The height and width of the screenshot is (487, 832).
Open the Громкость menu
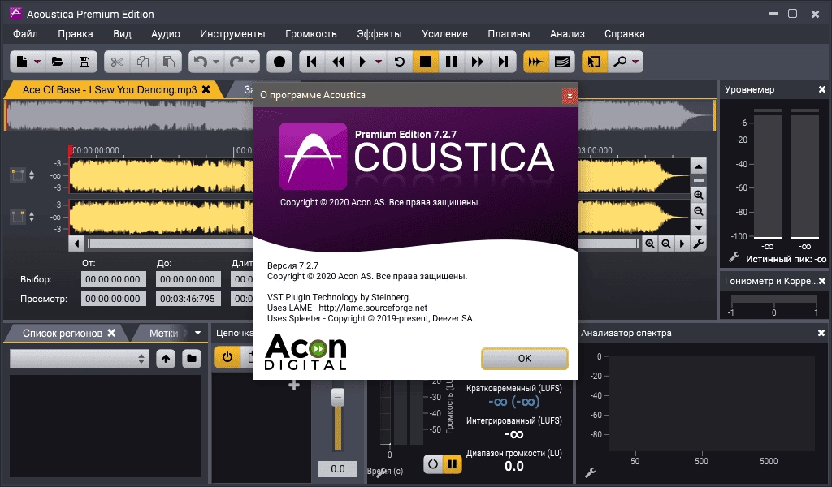(x=311, y=34)
